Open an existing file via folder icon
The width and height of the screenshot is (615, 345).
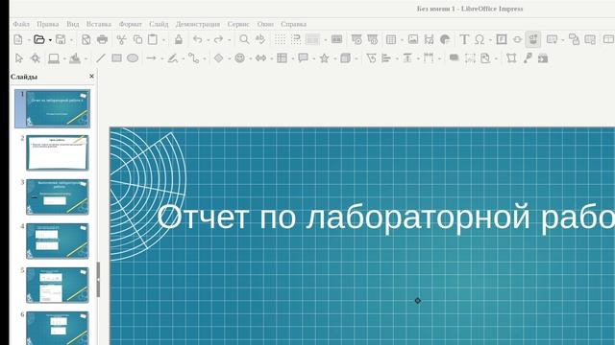pos(38,39)
